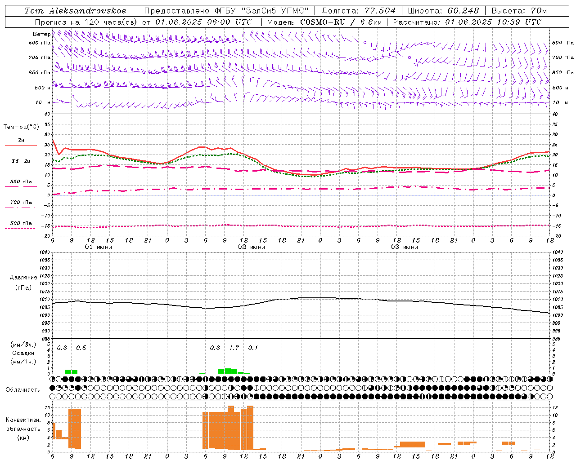Click the (мм/1ч.) precipitation unit label
This screenshot has width=576, height=460.
point(23,362)
